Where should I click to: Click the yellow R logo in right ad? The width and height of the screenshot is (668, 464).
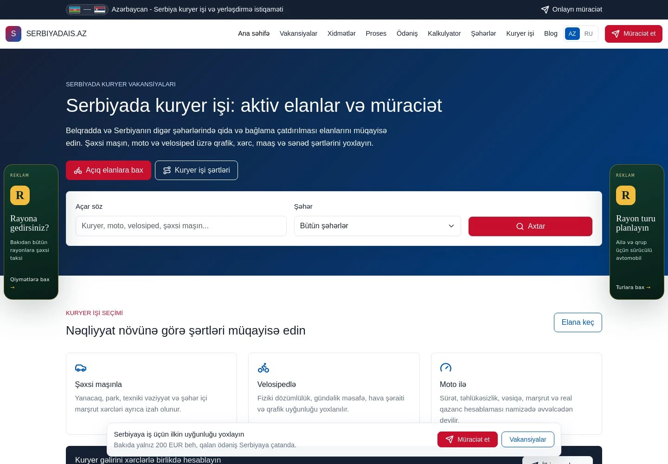[x=626, y=195]
